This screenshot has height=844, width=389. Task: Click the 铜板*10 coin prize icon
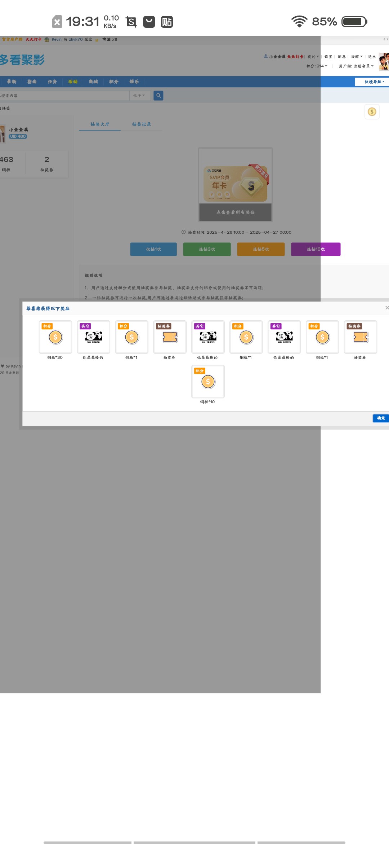[208, 382]
